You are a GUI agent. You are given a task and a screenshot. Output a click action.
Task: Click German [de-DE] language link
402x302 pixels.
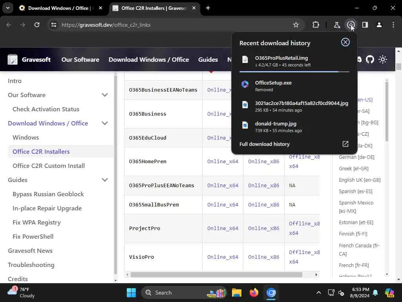(356, 157)
